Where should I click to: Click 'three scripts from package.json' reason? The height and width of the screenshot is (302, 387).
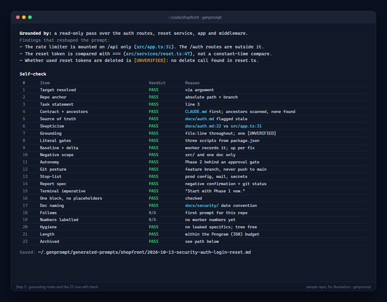click(222, 140)
